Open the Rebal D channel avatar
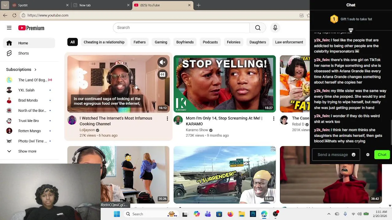Image resolution: width=392 pixels, height=220 pixels. click(x=284, y=120)
